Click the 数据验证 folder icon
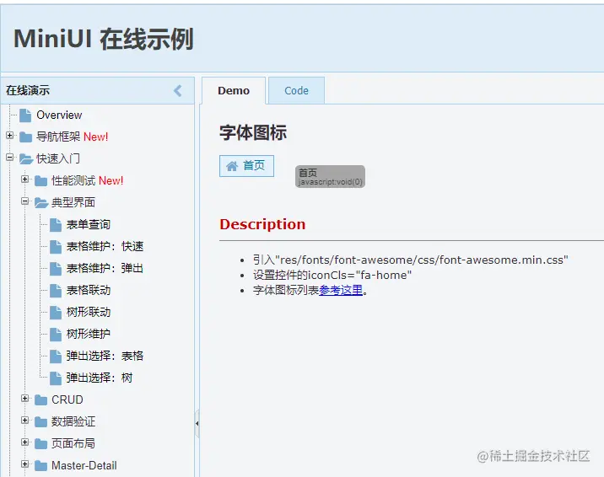 [40, 422]
